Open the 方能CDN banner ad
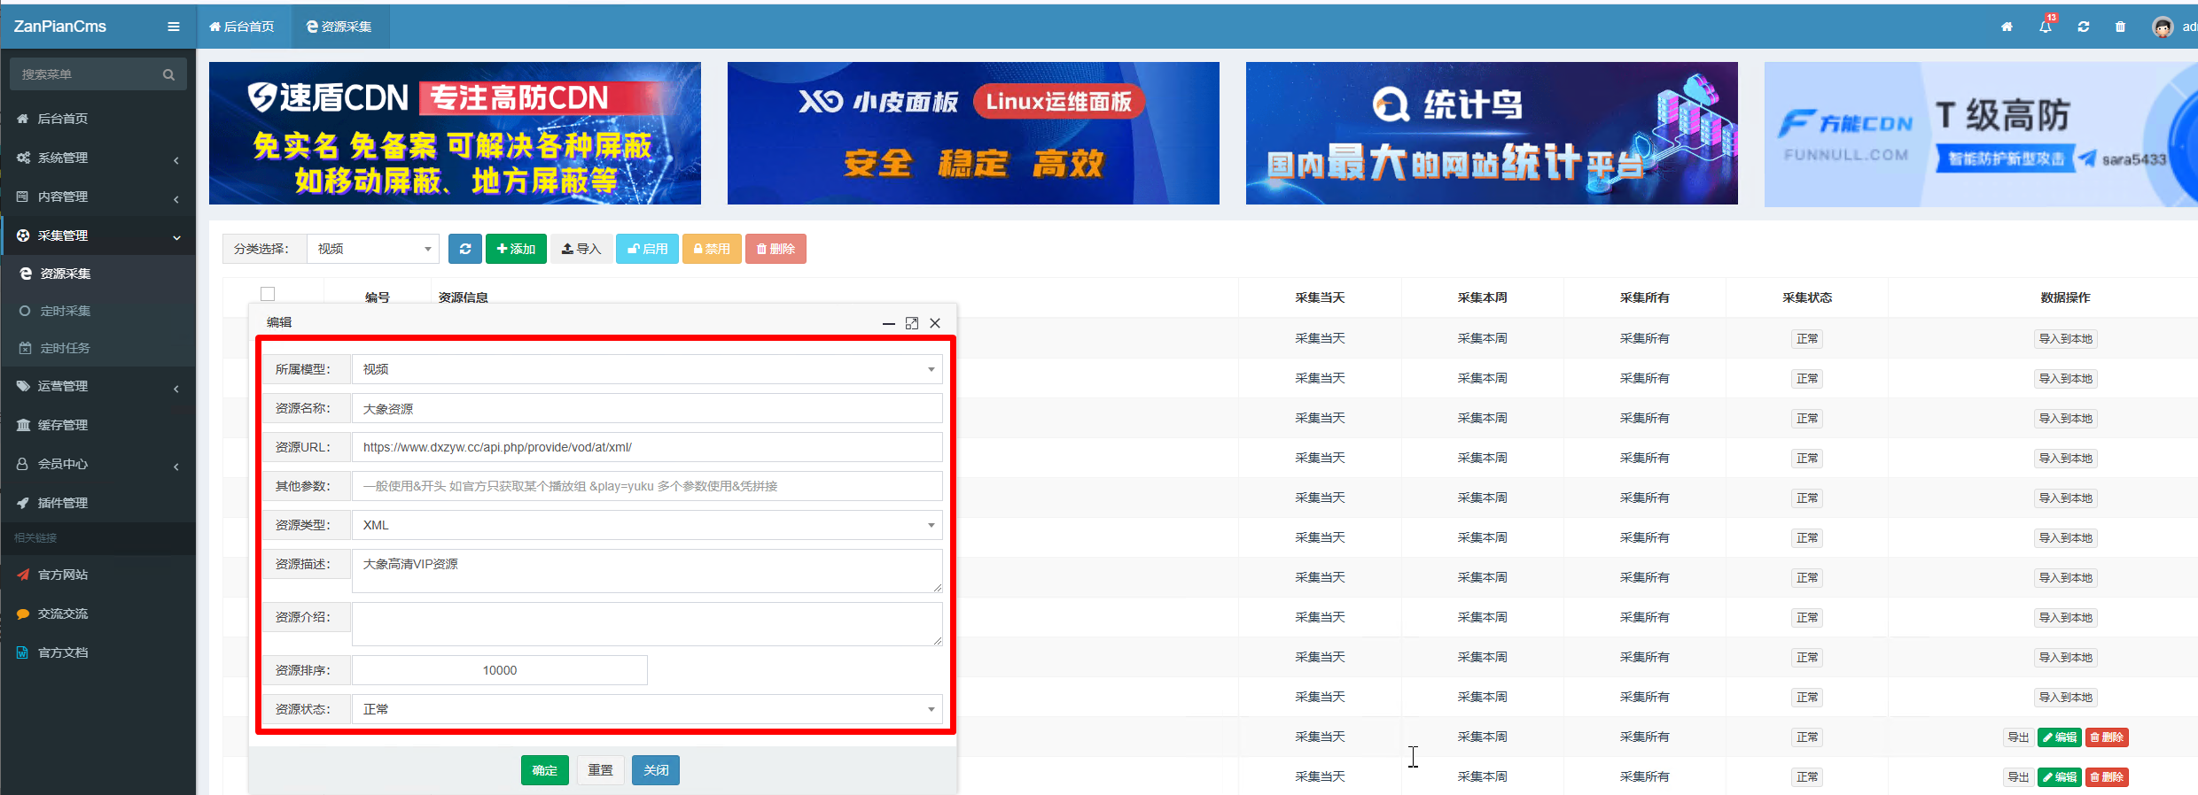 [x=1981, y=135]
